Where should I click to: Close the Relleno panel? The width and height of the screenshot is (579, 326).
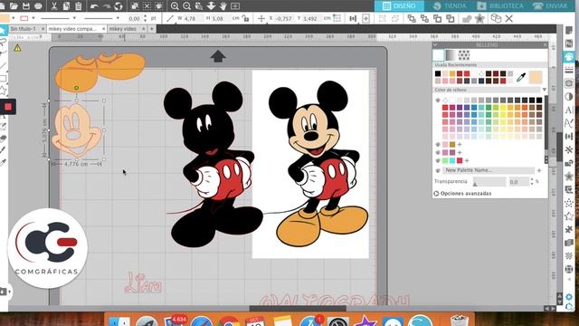545,44
